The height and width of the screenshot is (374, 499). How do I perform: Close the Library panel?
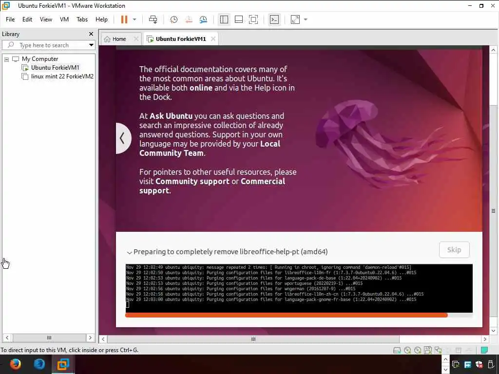coord(91,34)
